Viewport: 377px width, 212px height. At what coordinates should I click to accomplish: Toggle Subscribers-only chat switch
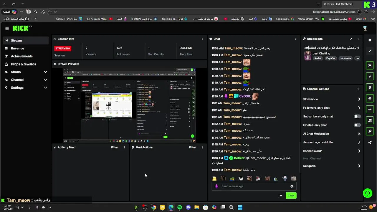tap(357, 117)
